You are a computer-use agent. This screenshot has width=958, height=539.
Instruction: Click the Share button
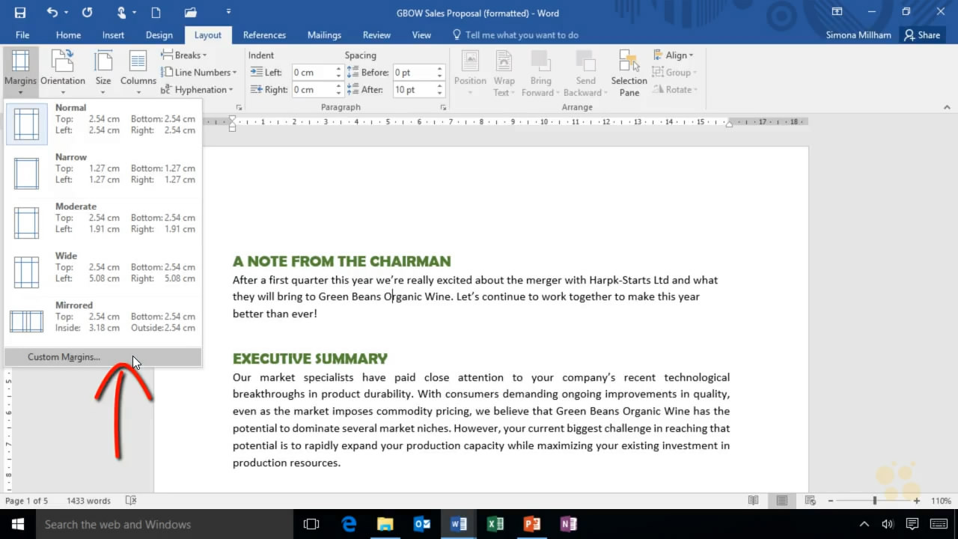click(921, 34)
